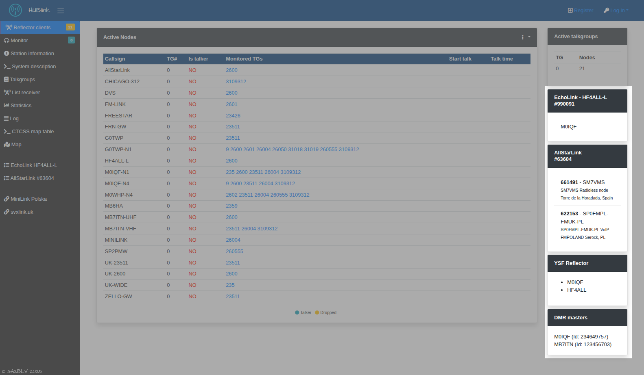The image size is (644, 375).
Task: Click talkgroup 2359 link for MB6HA
Action: click(231, 206)
